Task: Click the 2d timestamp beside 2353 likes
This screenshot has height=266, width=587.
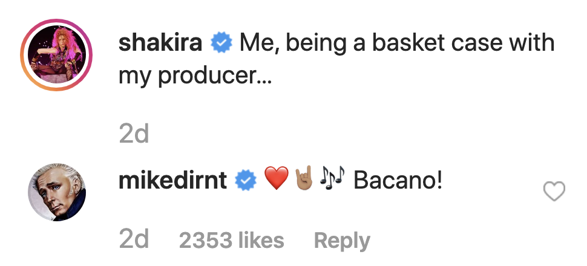Action: pyautogui.click(x=134, y=241)
